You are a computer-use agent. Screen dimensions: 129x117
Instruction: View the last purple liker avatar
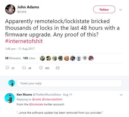pyautogui.click(x=91, y=58)
